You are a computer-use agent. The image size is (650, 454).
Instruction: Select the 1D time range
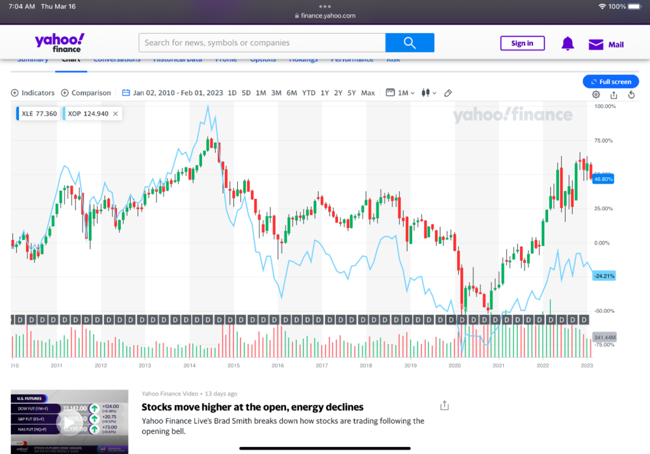pos(232,93)
